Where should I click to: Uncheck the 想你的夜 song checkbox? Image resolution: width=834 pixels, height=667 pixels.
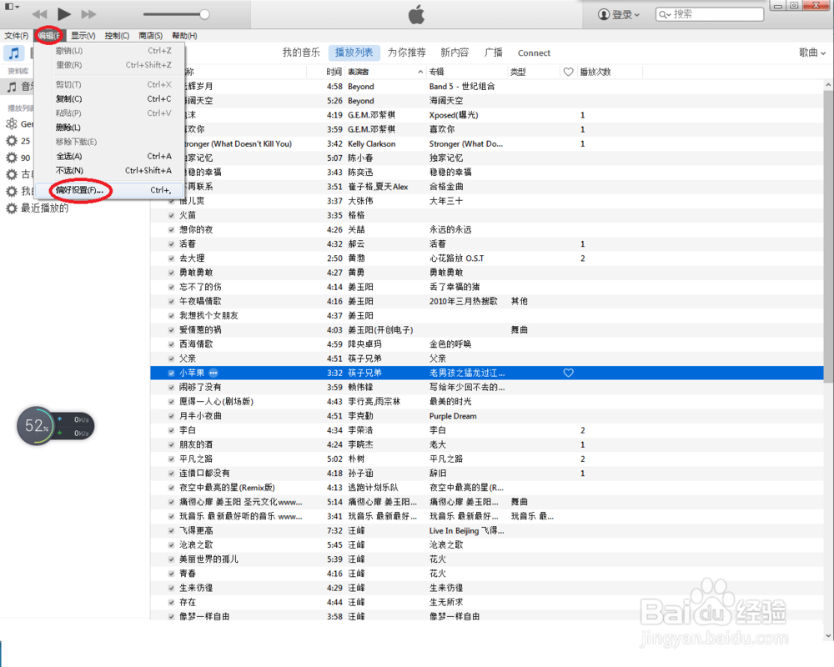(171, 230)
